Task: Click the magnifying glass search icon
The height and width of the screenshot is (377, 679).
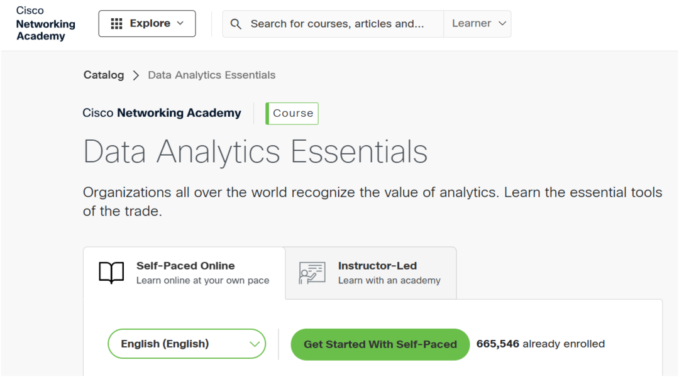Action: 236,24
